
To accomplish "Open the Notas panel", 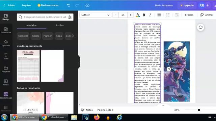I will (x=87, y=110).
